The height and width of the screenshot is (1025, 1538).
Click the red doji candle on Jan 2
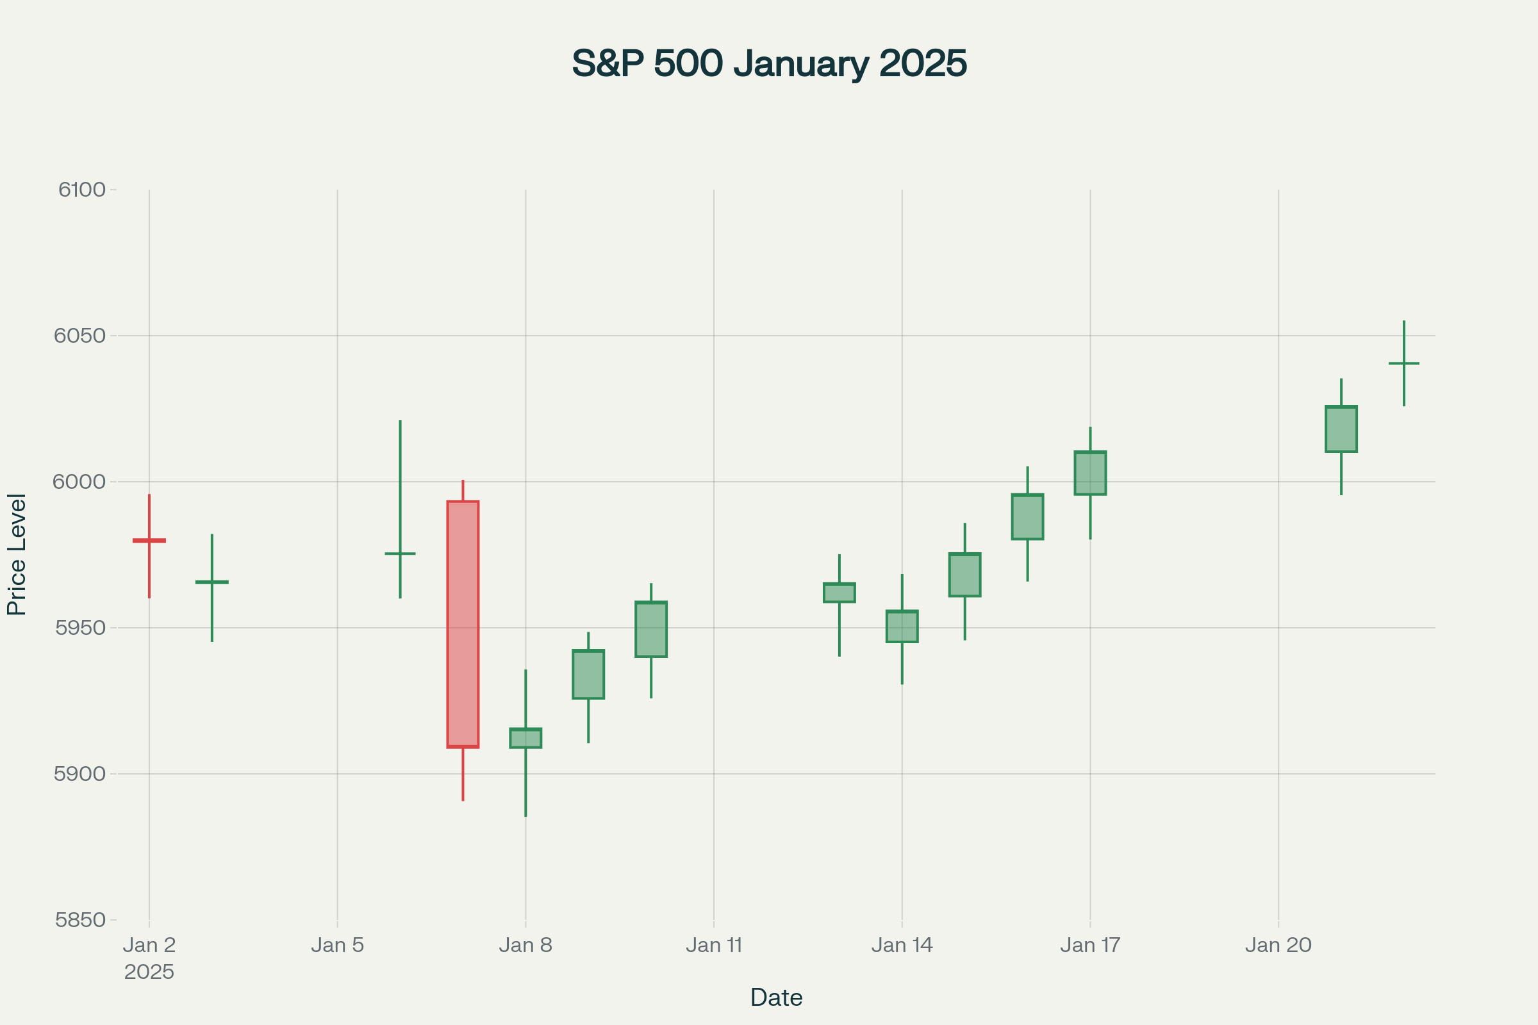pos(149,541)
